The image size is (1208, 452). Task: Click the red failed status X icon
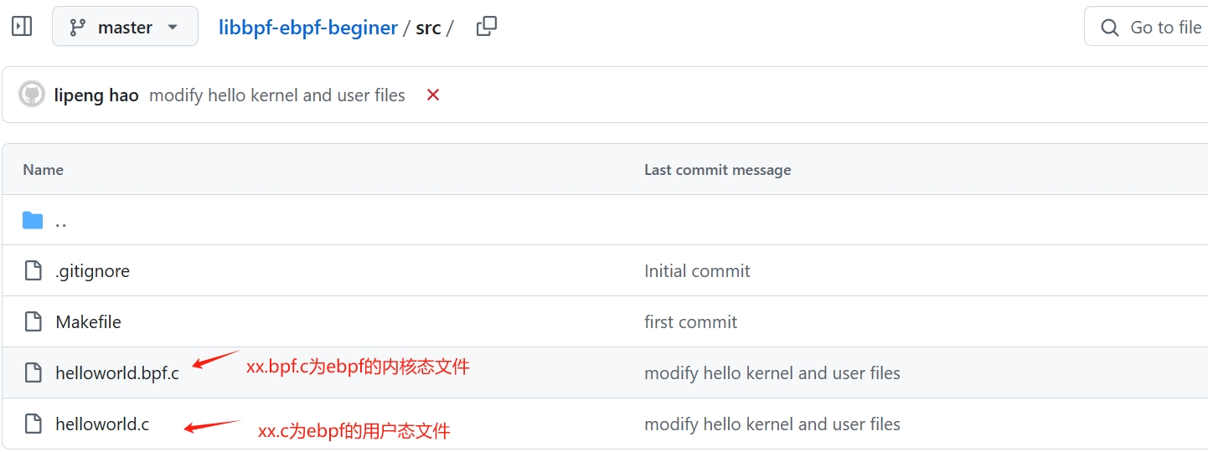(433, 95)
